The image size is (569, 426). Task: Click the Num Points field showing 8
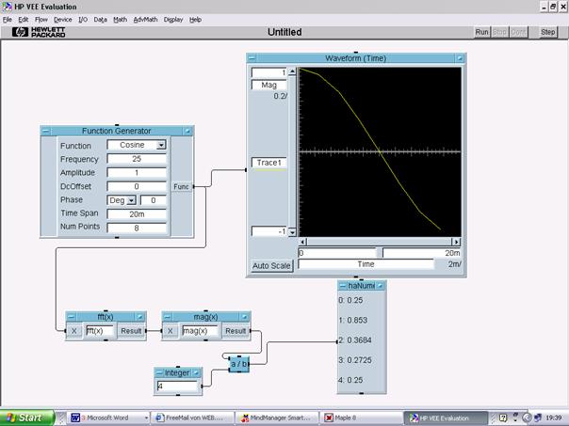point(137,228)
